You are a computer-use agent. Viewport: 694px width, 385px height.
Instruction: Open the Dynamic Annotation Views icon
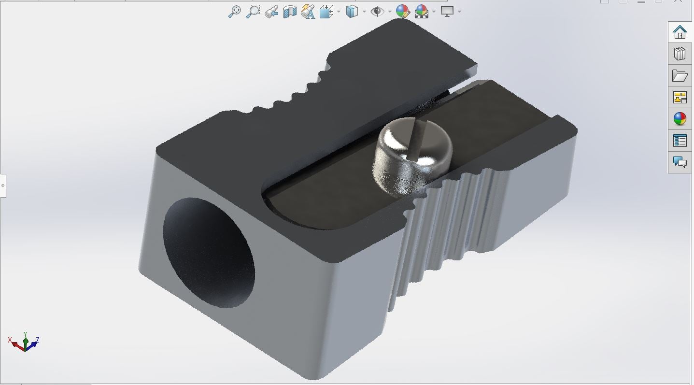308,12
